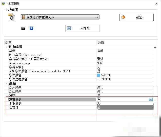Click 关闭 value for 淡出效果

click(100, 91)
